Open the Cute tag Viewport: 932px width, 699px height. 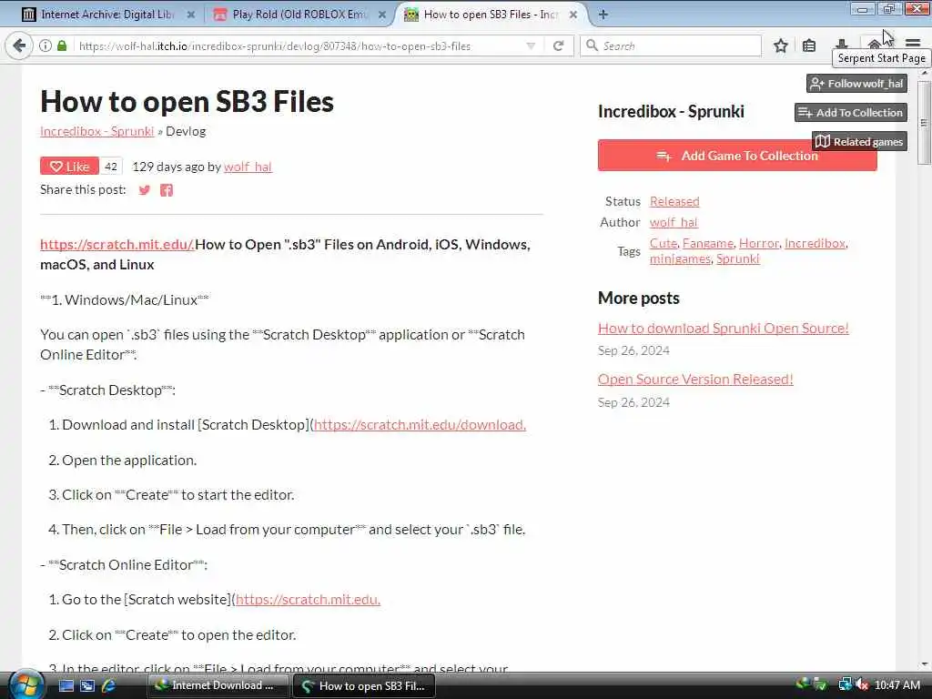tap(664, 243)
